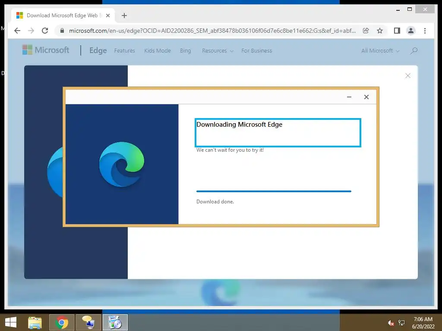Close the Download Microsoft Edge tab
This screenshot has height=331, width=442.
(107, 16)
